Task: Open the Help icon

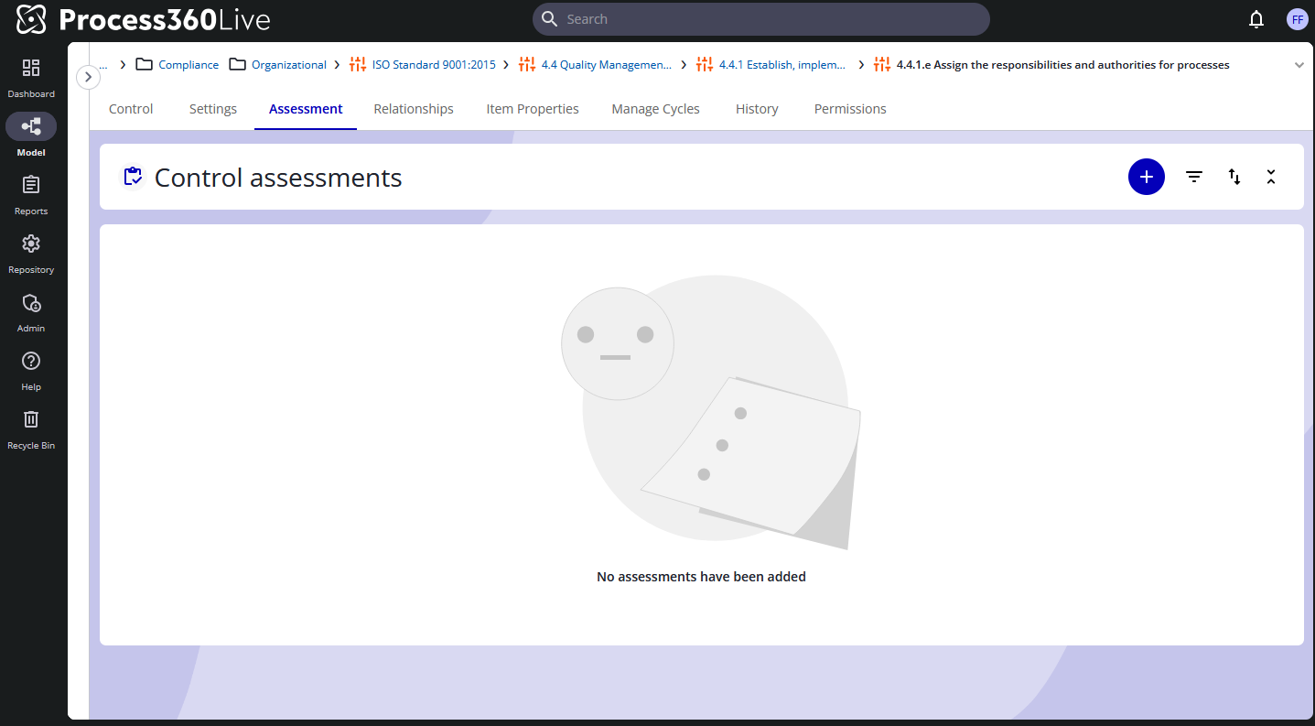Action: pos(31,362)
